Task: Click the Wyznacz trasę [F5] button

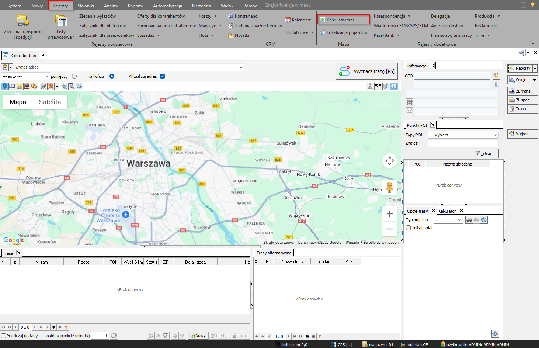Action: [367, 72]
